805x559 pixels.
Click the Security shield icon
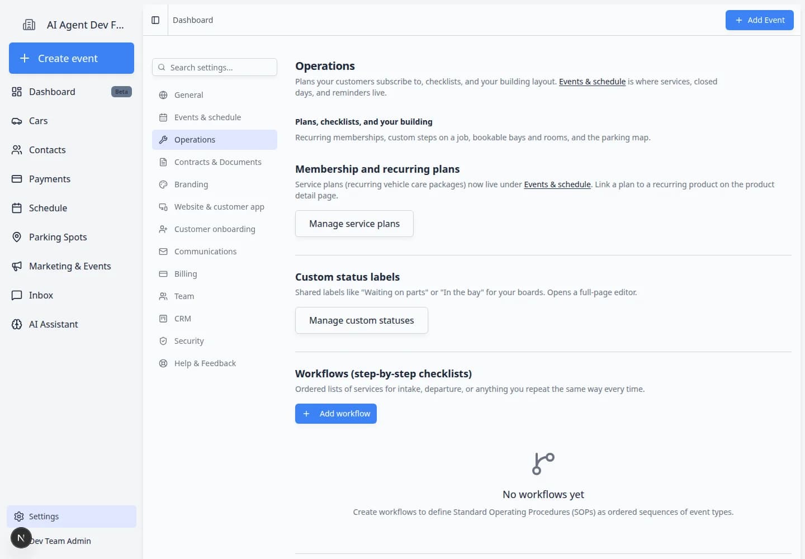tap(163, 341)
